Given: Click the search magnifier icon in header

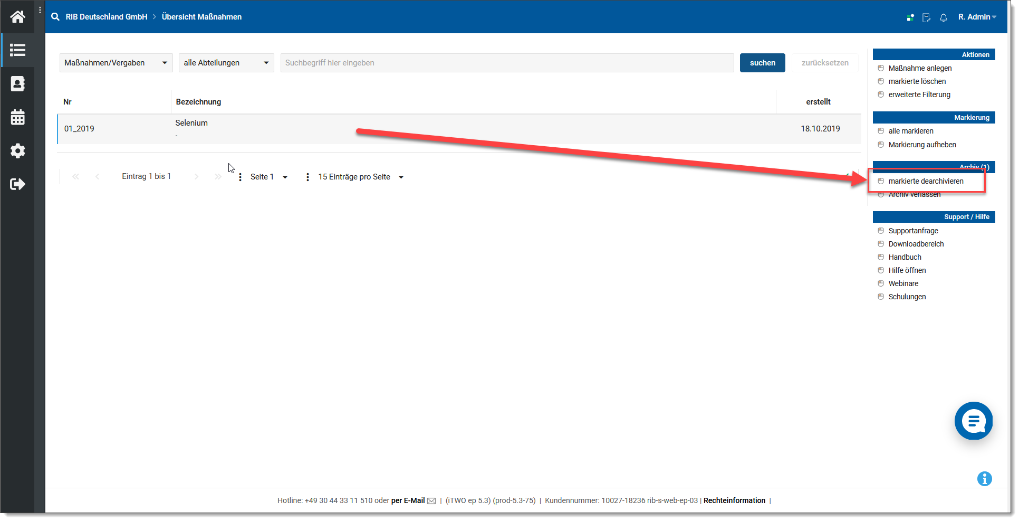Looking at the screenshot, I should point(55,17).
